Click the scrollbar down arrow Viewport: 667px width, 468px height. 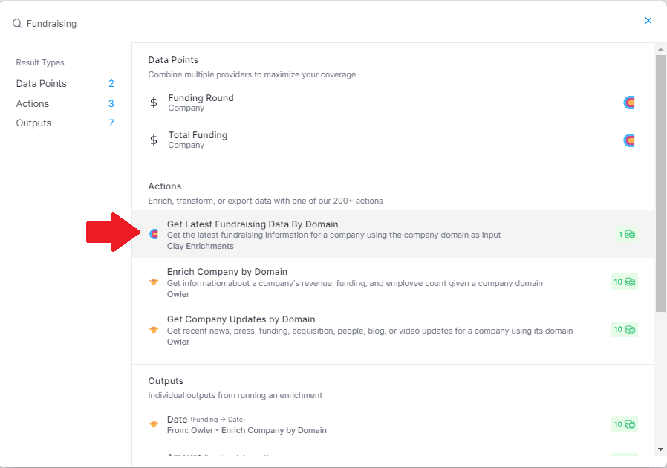661,449
